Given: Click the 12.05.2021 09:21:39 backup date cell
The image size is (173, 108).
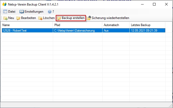Looking at the screenshot, I should [147, 31].
